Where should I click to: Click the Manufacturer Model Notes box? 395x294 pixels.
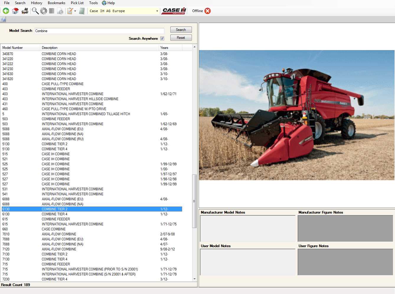(248, 229)
